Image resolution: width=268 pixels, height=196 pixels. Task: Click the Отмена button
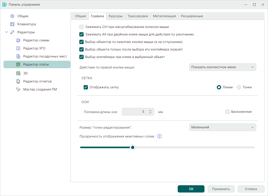[x=251, y=189]
